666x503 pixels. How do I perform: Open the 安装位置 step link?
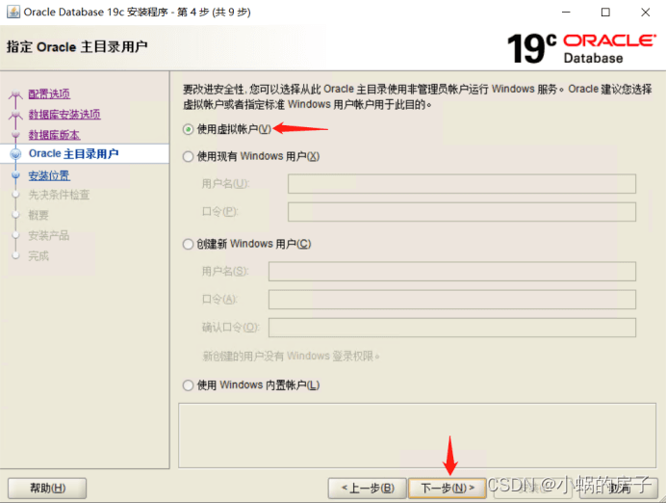[x=49, y=175]
